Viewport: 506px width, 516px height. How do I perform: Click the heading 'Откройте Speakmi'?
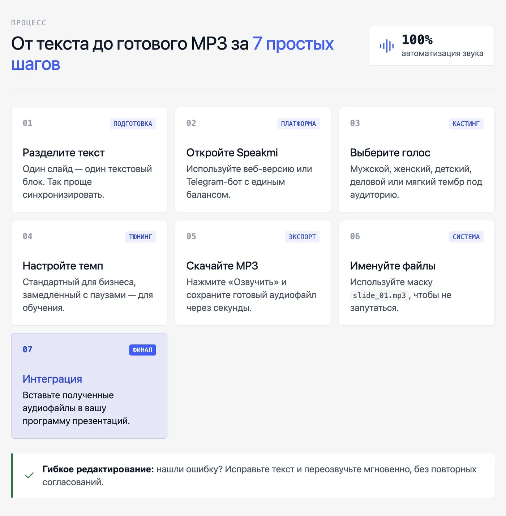pos(232,152)
